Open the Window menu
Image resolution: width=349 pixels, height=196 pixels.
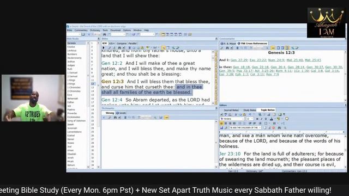[x=137, y=30]
